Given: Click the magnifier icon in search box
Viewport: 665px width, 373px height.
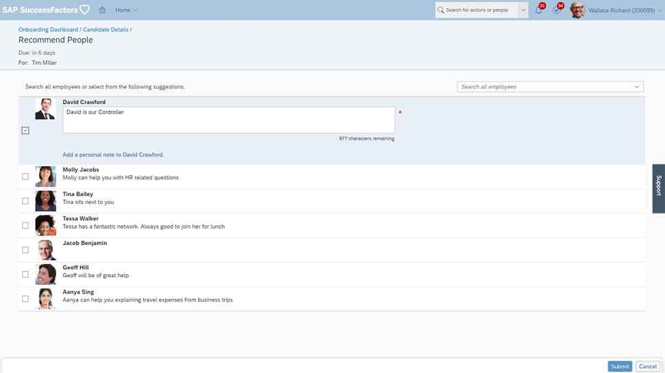Looking at the screenshot, I should [441, 10].
